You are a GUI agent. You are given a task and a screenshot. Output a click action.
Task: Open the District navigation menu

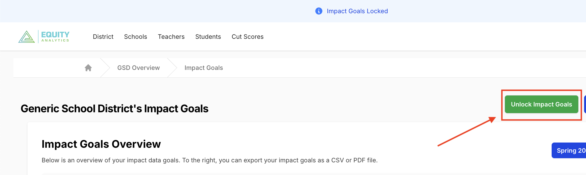coord(103,37)
